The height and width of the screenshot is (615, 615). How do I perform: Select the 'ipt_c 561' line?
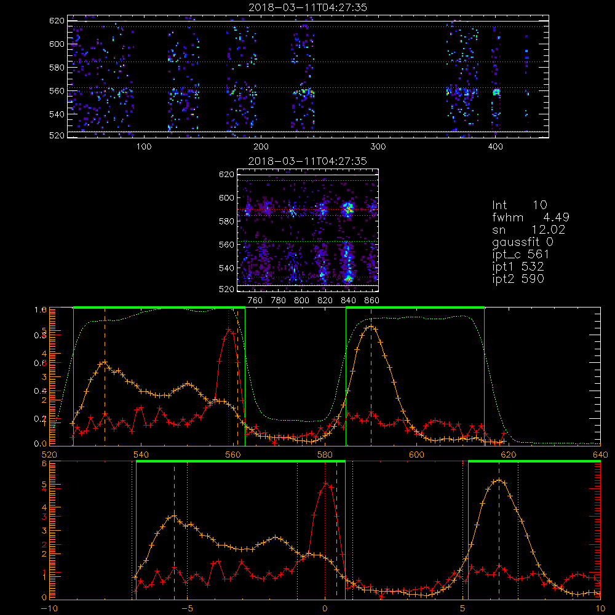point(520,255)
